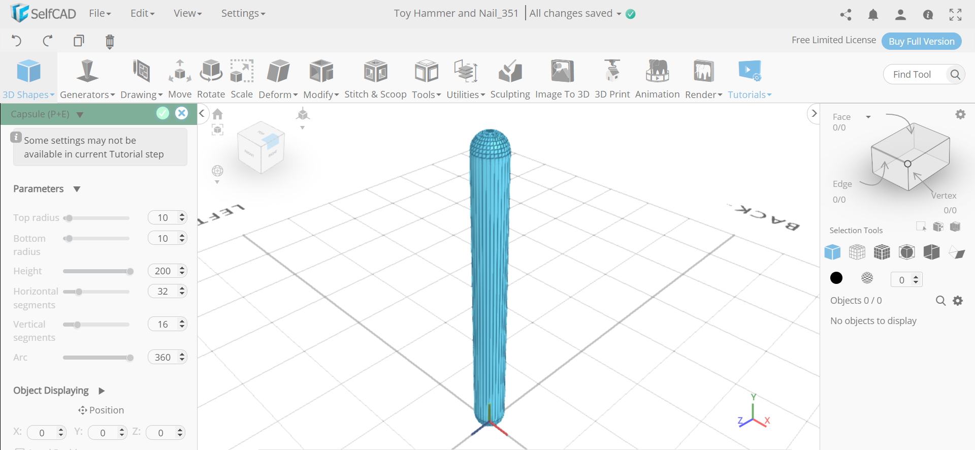Click the redo arrow icon
Image resolution: width=975 pixels, height=450 pixels.
click(48, 41)
